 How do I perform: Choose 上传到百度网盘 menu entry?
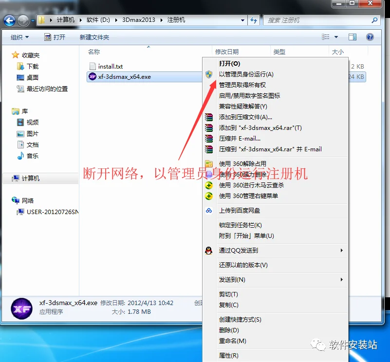click(276, 211)
